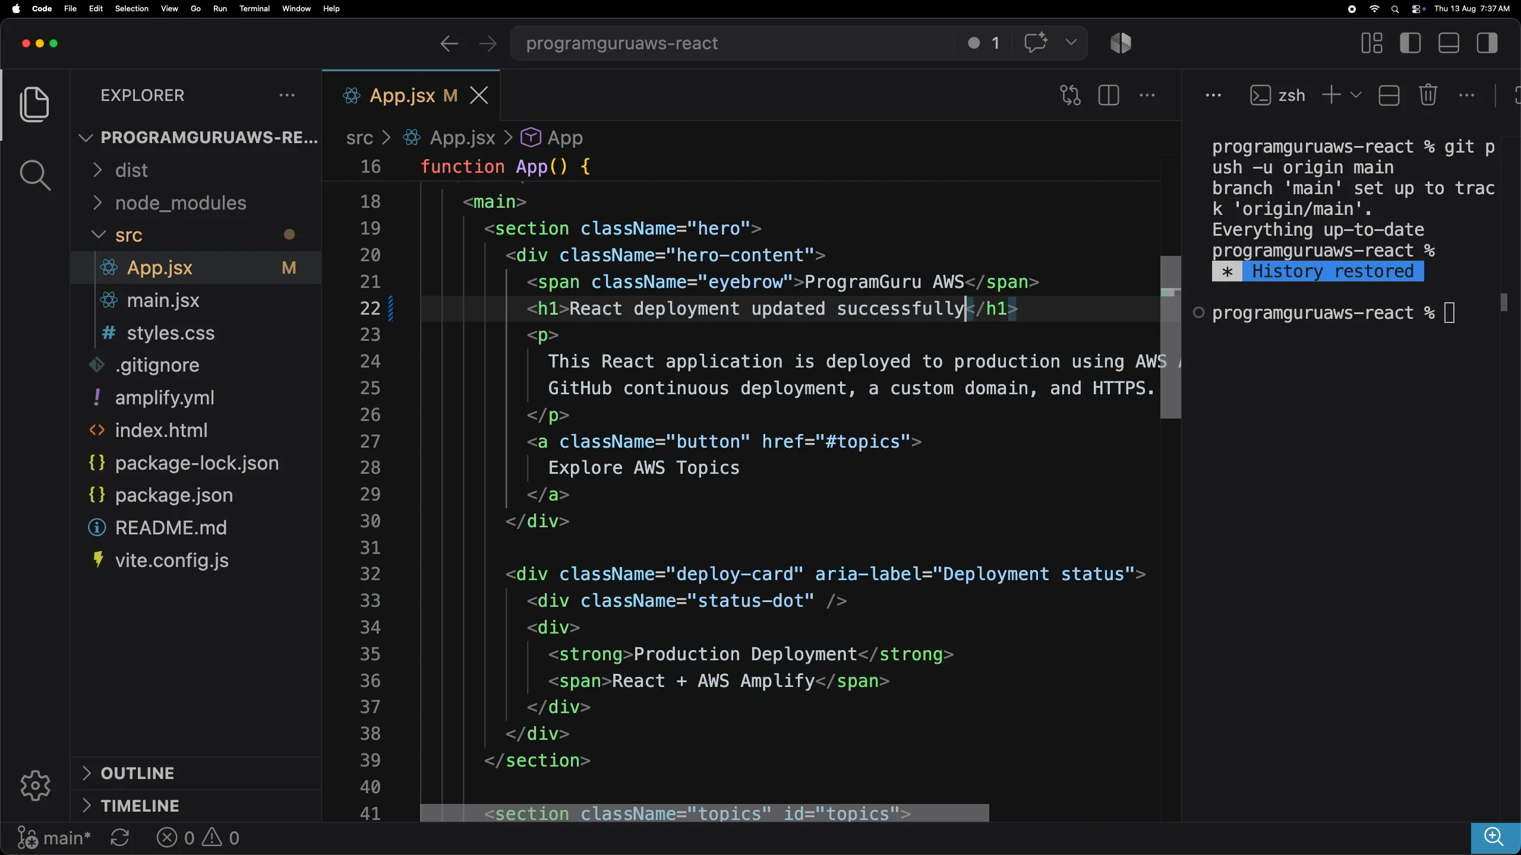Open App.jsx in the explorer tree
1521x855 pixels.
click(196, 268)
